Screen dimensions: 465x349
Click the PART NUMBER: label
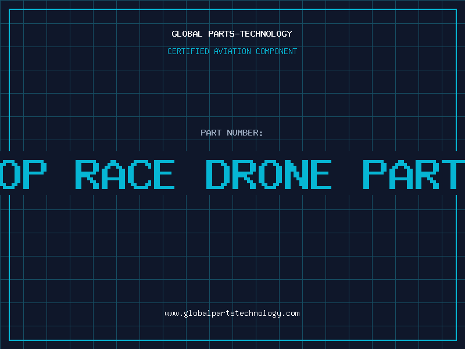(x=232, y=133)
